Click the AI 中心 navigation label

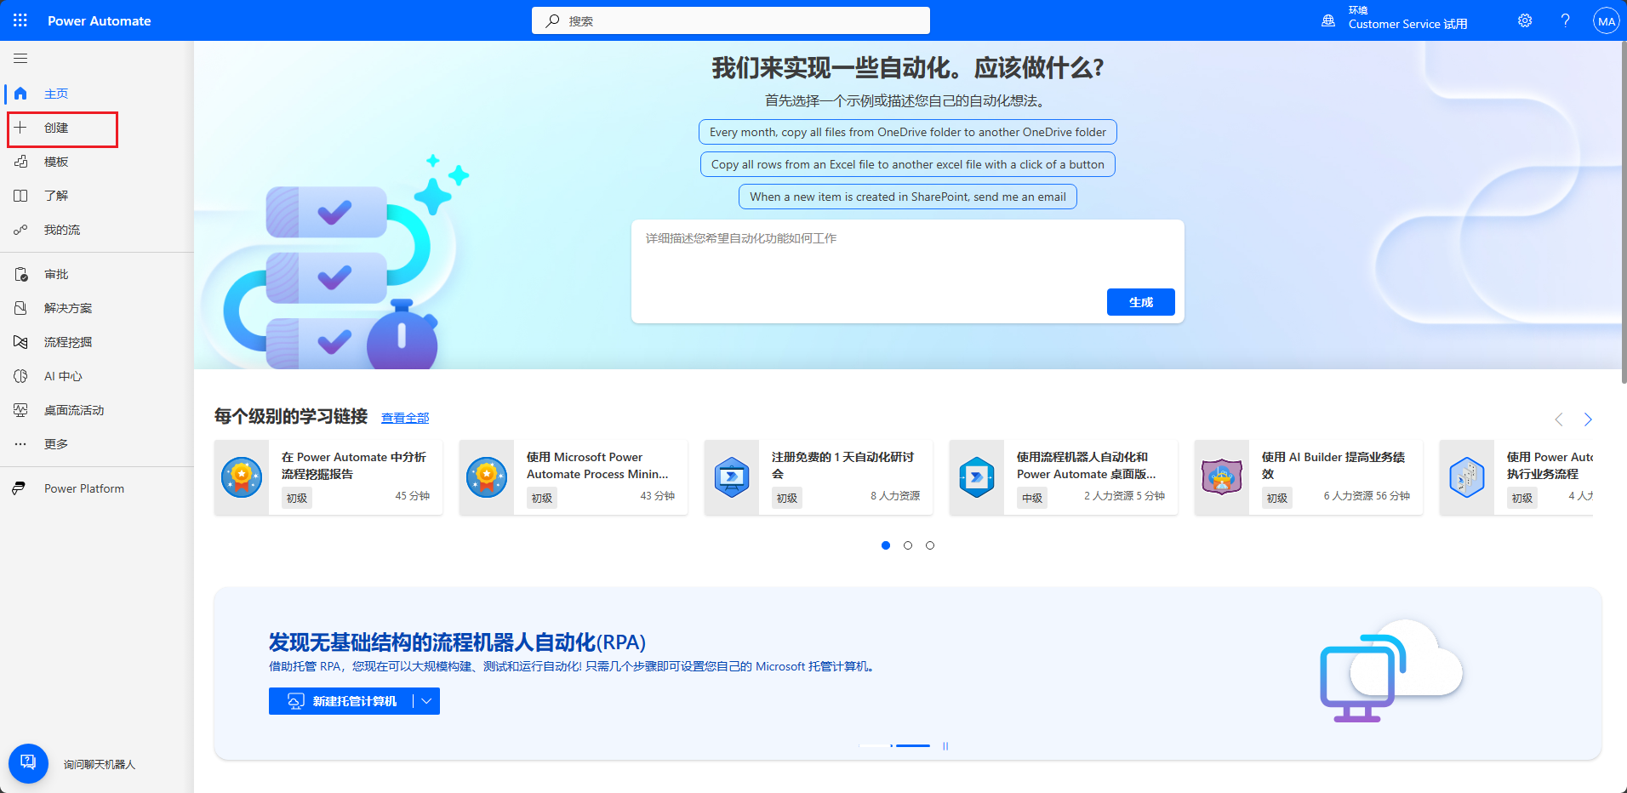point(63,376)
